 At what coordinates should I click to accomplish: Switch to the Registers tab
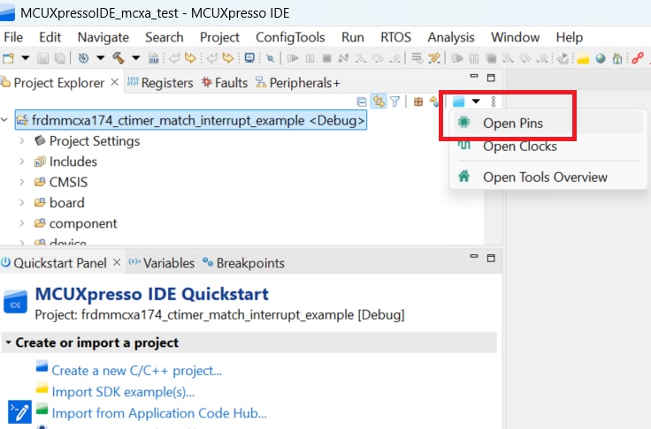tap(160, 83)
